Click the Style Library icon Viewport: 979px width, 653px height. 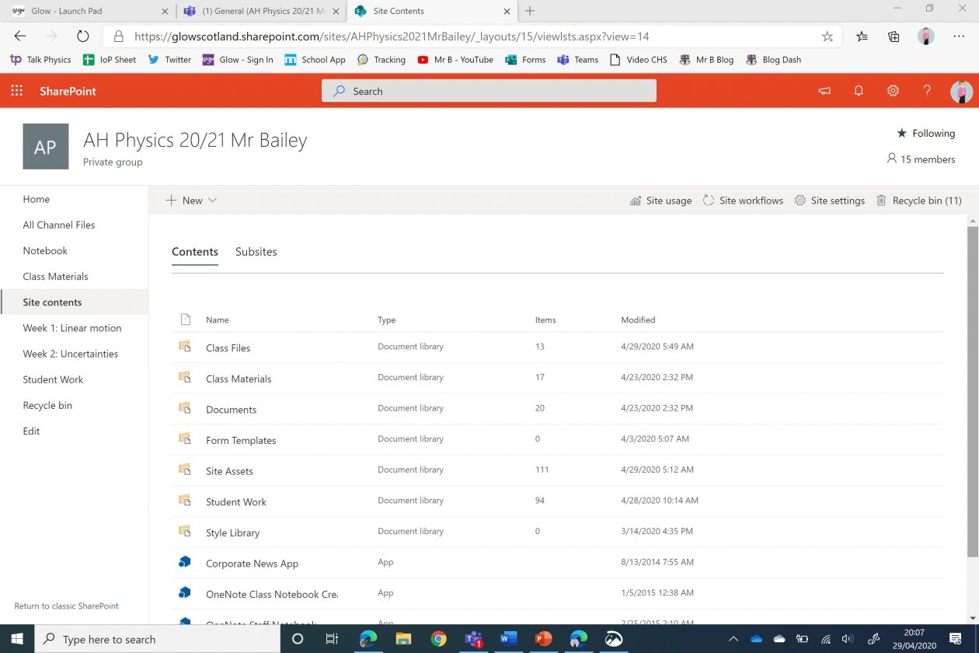[x=185, y=532]
